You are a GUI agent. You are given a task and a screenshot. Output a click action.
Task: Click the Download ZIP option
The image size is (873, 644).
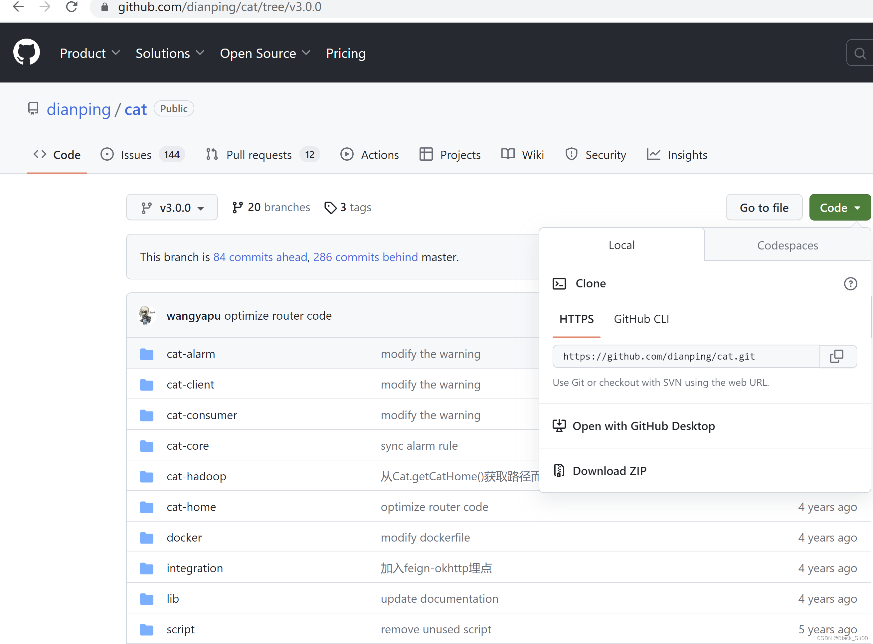pyautogui.click(x=609, y=470)
